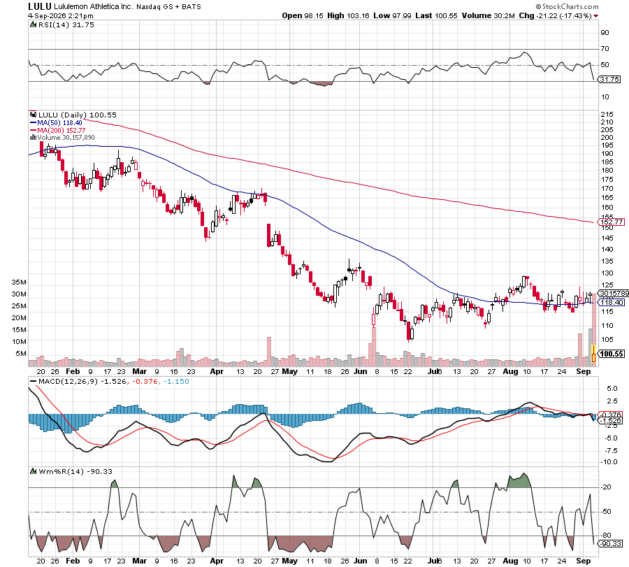629x567 pixels.
Task: Click the MA(50) 118.40 legend text
Action: coord(60,123)
